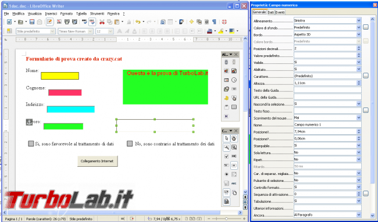Expand the Allineamento dropdown

[x=359, y=21]
